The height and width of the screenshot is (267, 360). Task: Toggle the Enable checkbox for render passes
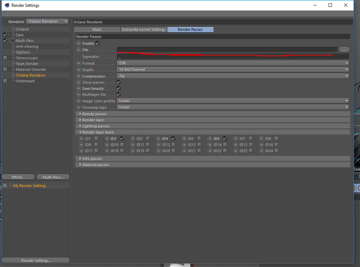(x=98, y=43)
